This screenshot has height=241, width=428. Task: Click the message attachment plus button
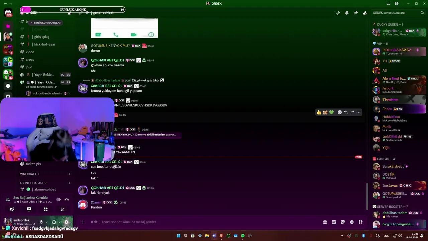[83, 222]
